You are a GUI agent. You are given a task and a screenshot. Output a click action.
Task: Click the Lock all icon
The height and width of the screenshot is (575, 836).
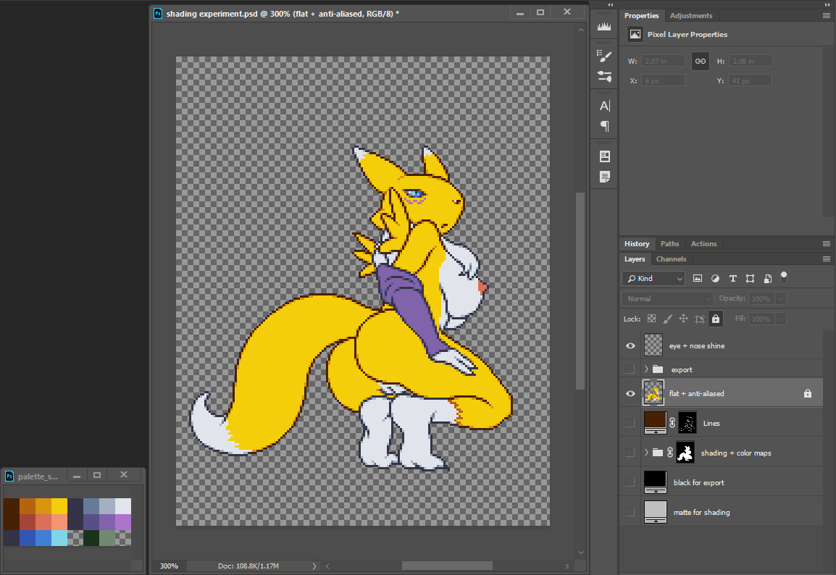pyautogui.click(x=716, y=319)
